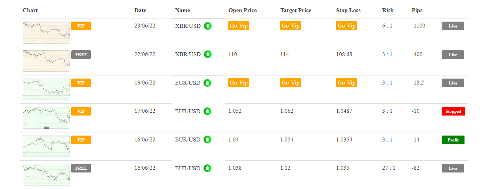Screen dimensions: 496x189
Task: Click Go-Vip Open Price for 23/06/22 signal
Action: (x=239, y=26)
